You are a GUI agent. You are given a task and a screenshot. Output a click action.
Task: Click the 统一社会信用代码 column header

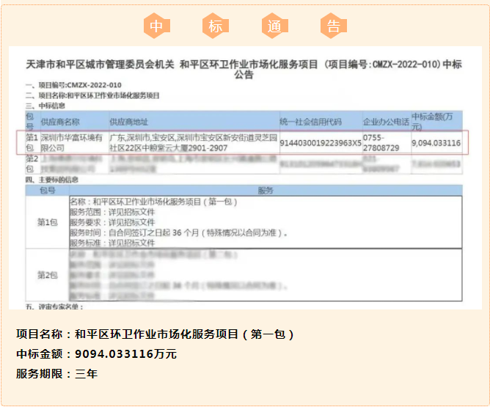[311, 122]
